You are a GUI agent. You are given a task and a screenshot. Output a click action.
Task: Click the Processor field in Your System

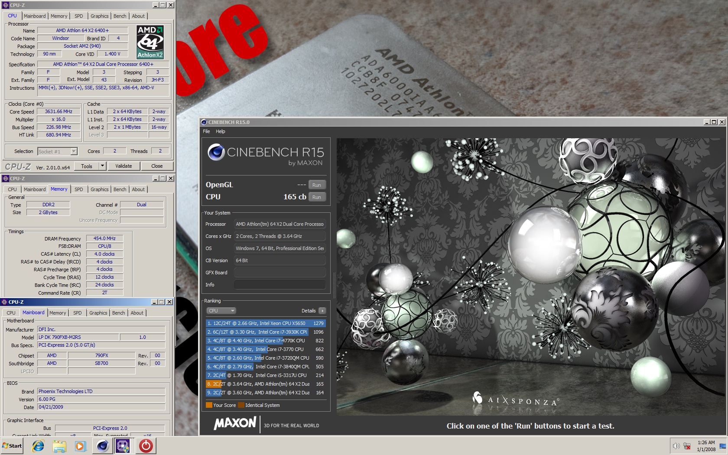[x=279, y=224]
